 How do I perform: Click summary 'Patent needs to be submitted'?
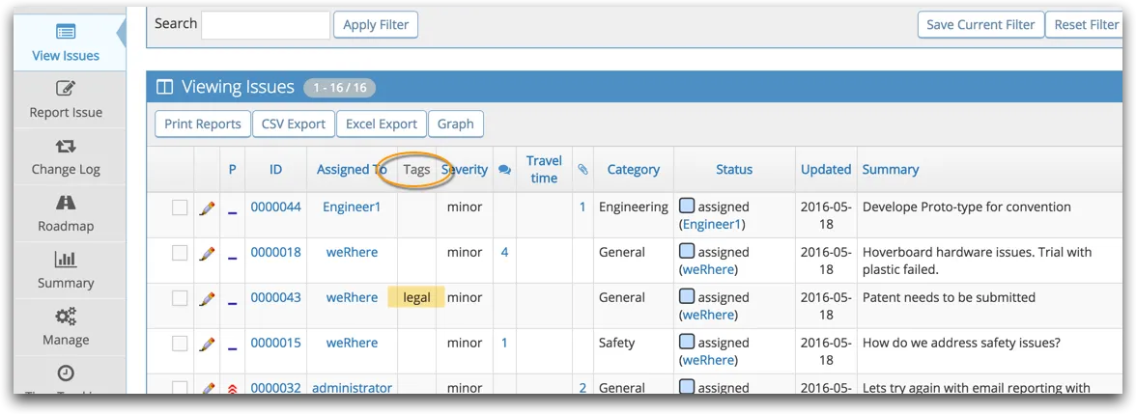[949, 297]
